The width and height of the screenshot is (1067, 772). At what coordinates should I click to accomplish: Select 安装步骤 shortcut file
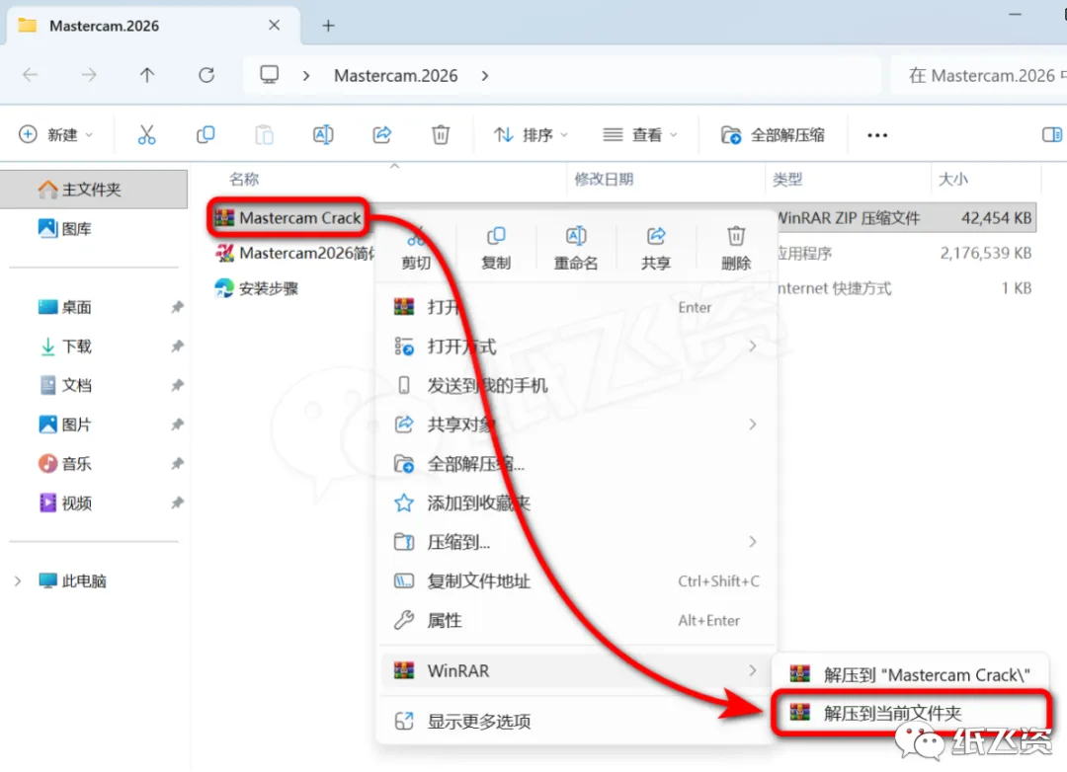pos(257,288)
